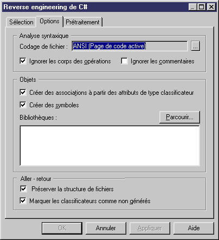Open file encoding ellipsis browse button
The image size is (219, 240).
(x=195, y=46)
